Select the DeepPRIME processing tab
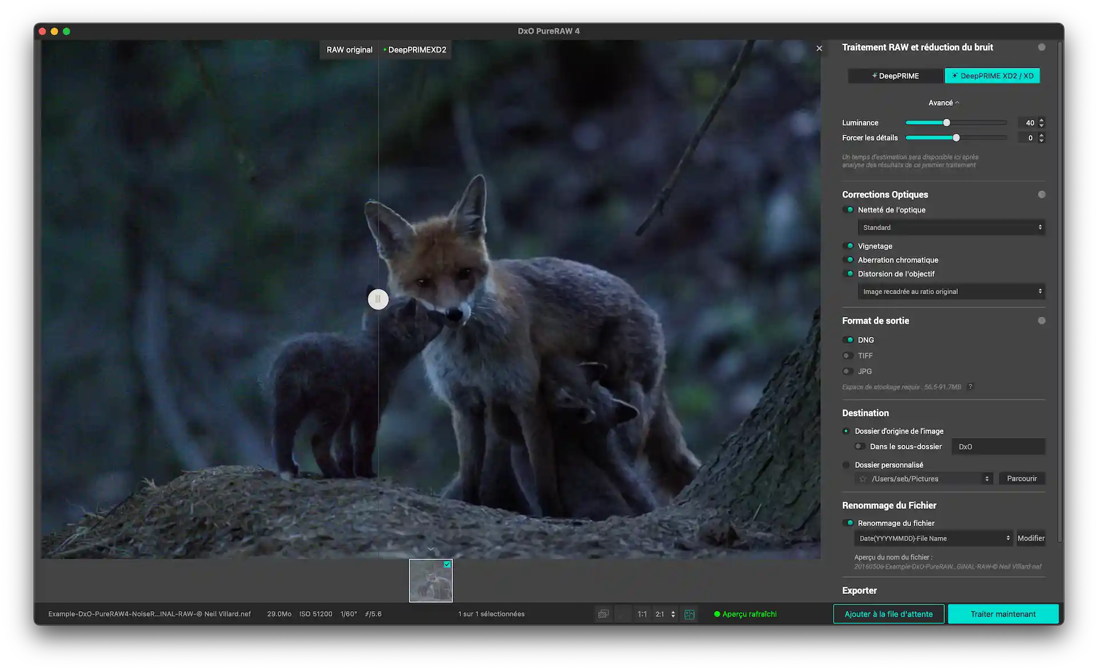This screenshot has width=1098, height=670. (x=896, y=75)
